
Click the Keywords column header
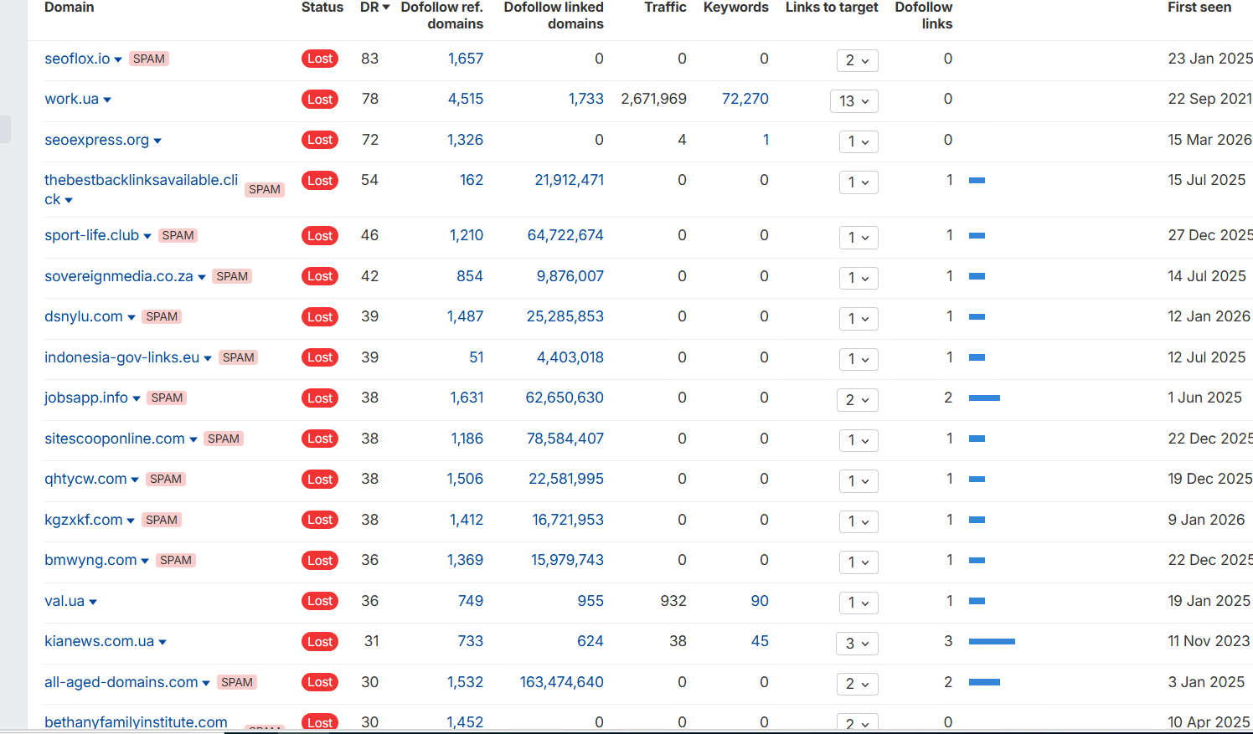[736, 8]
